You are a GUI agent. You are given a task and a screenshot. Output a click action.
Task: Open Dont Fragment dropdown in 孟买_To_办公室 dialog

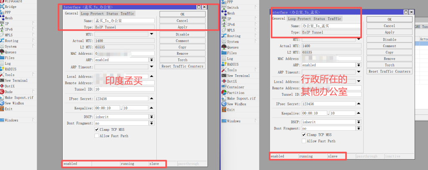point(151,123)
